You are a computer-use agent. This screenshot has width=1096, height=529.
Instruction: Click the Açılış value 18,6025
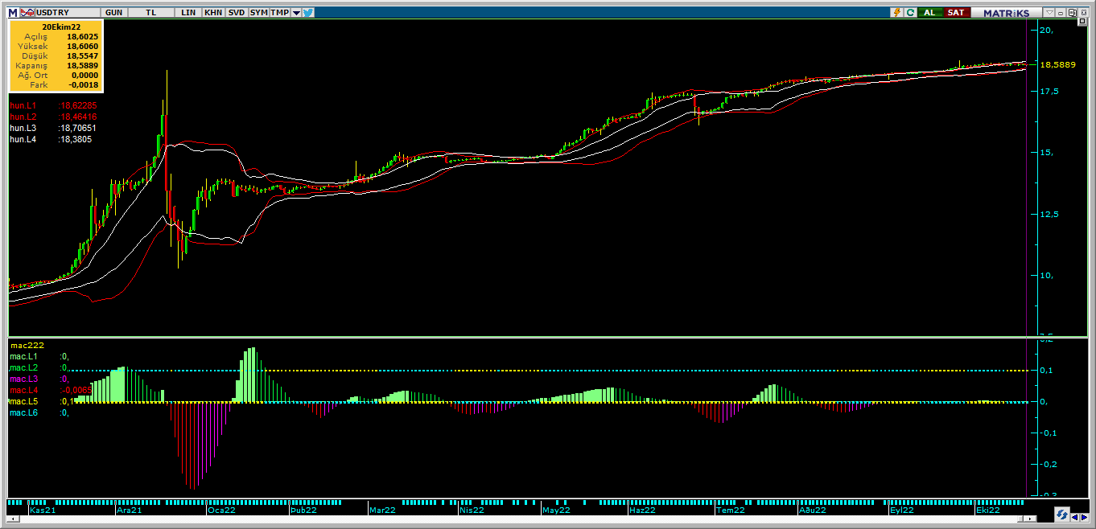(83, 37)
